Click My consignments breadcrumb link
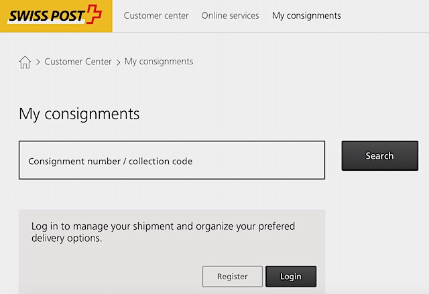 [159, 62]
